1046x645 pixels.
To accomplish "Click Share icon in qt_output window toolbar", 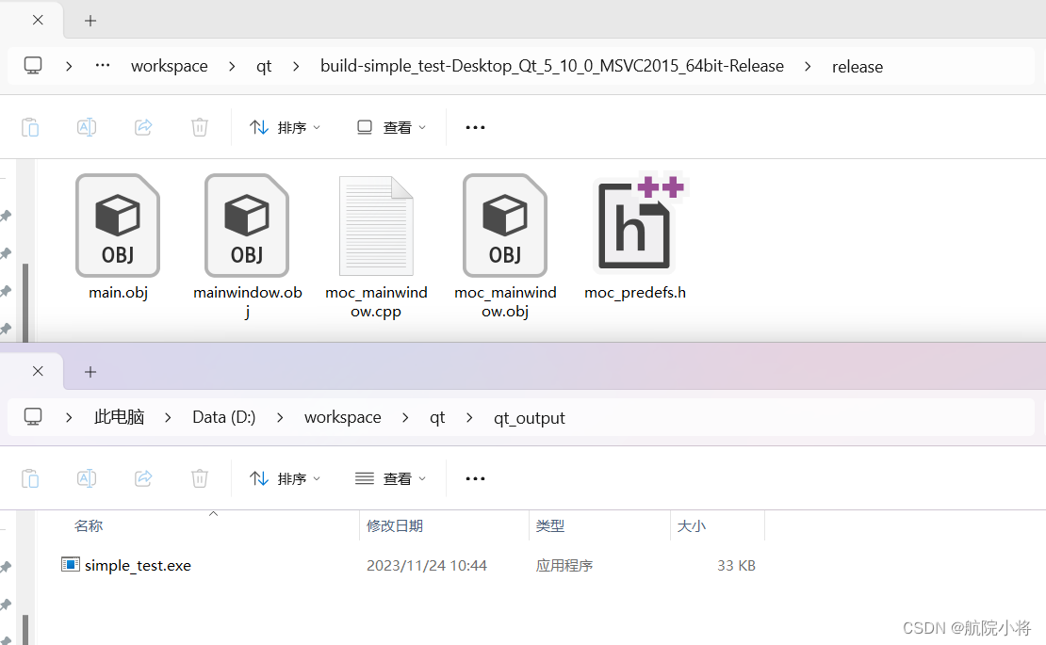I will coord(143,478).
